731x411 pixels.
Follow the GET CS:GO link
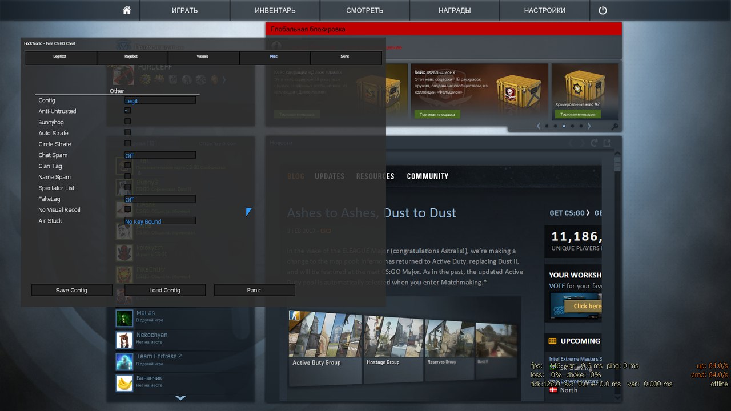(569, 213)
